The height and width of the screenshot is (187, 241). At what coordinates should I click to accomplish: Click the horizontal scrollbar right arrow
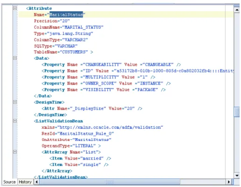(229, 182)
